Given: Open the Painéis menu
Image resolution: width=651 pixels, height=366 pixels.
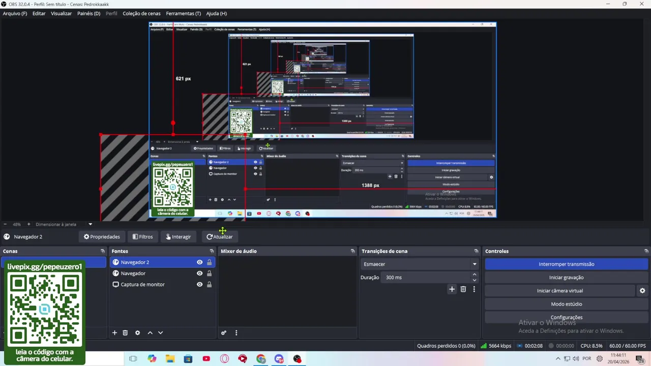Looking at the screenshot, I should (88, 13).
